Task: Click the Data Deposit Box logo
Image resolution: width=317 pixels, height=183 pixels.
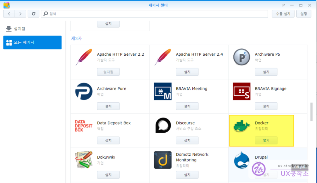Action: click(x=84, y=126)
